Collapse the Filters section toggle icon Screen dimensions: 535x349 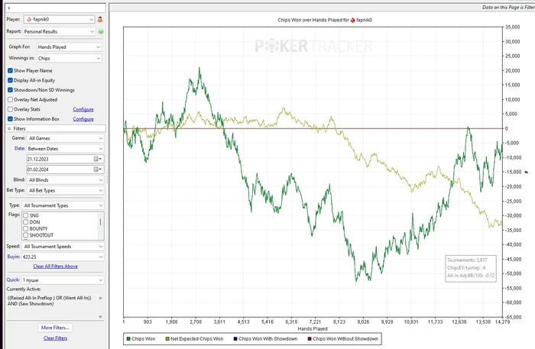click(x=9, y=128)
